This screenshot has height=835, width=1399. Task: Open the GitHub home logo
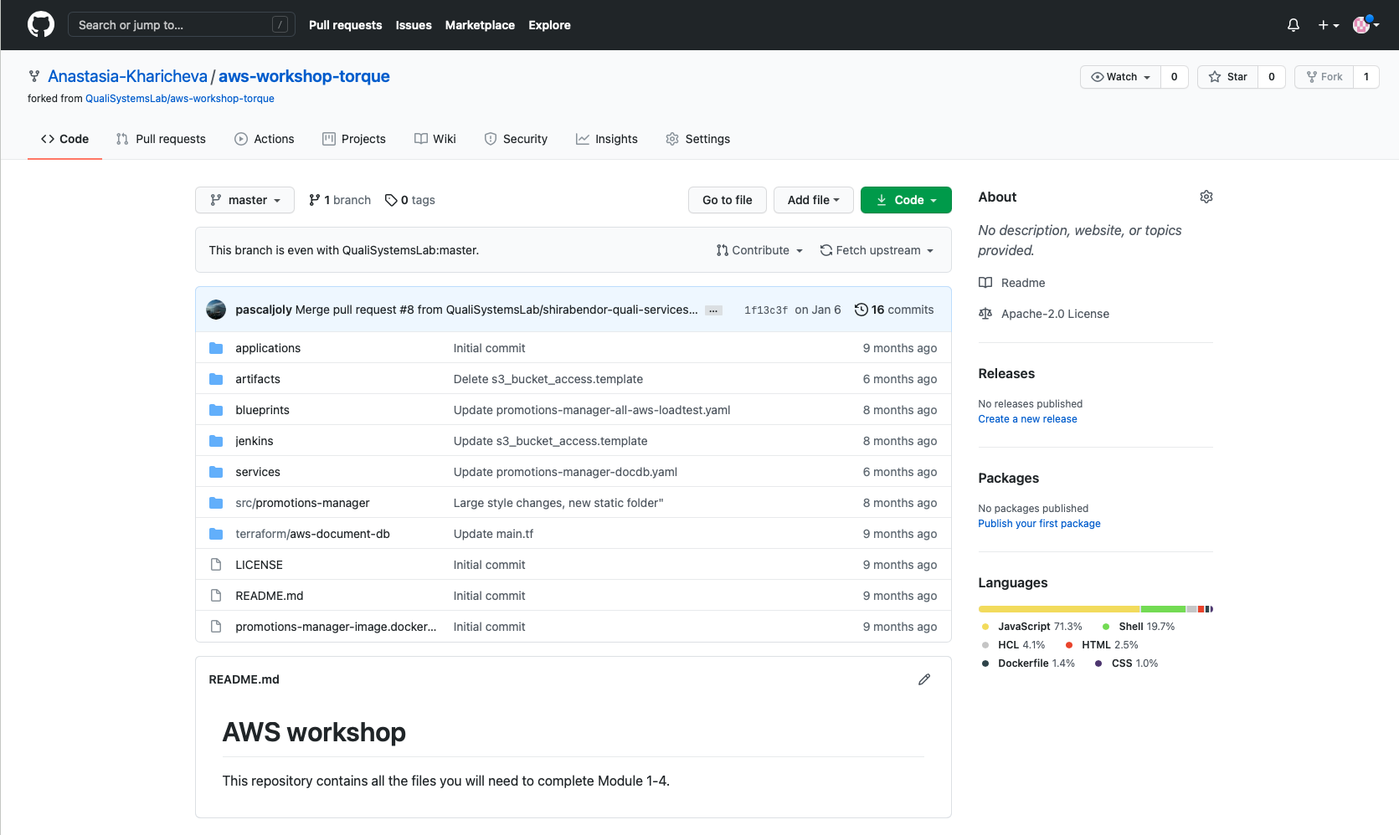click(41, 25)
